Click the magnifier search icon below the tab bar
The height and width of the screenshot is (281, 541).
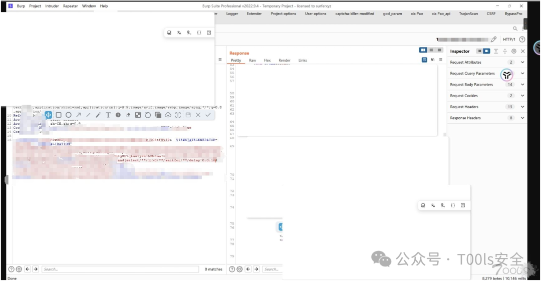tap(515, 29)
